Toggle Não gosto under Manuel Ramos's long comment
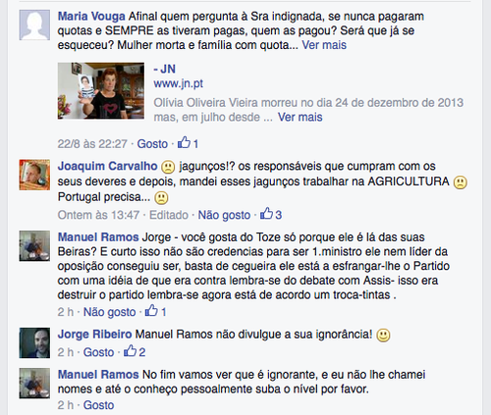This screenshot has width=491, height=415. pyautogui.click(x=110, y=312)
